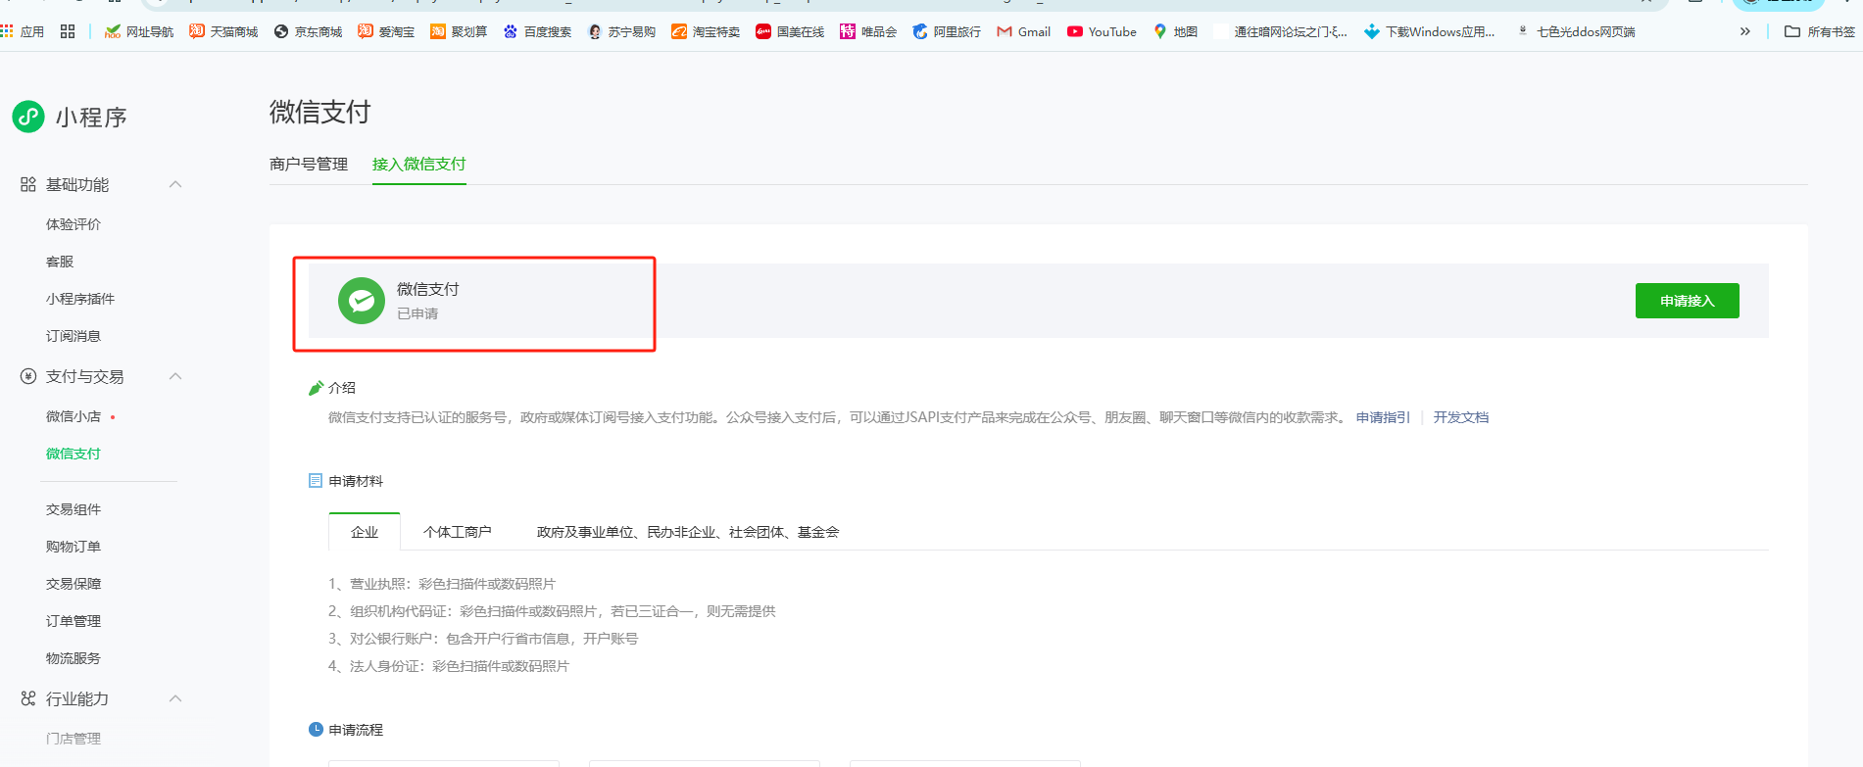1863x767 pixels.
Task: Open 订阅消息 in the sidebar
Action: (x=74, y=336)
